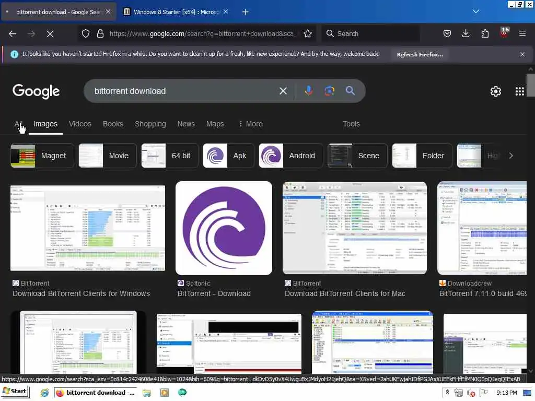Filter images by Movie chip
The height and width of the screenshot is (401, 535).
[108, 156]
